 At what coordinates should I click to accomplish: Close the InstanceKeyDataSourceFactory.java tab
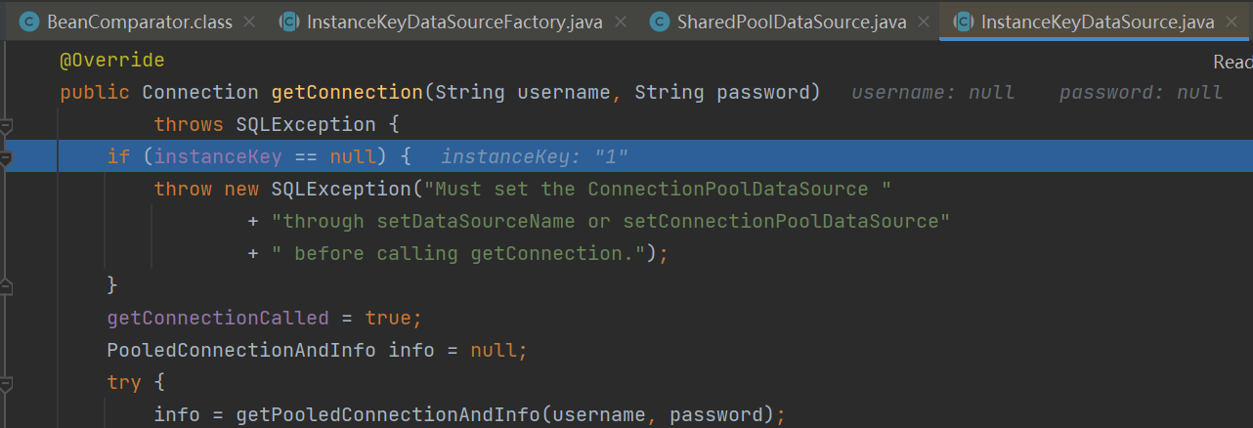tap(620, 21)
